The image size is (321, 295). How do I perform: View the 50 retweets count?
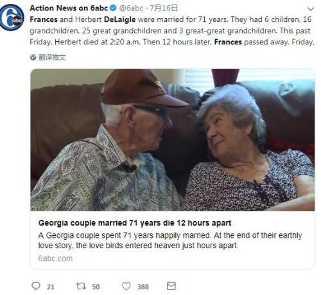(x=96, y=287)
